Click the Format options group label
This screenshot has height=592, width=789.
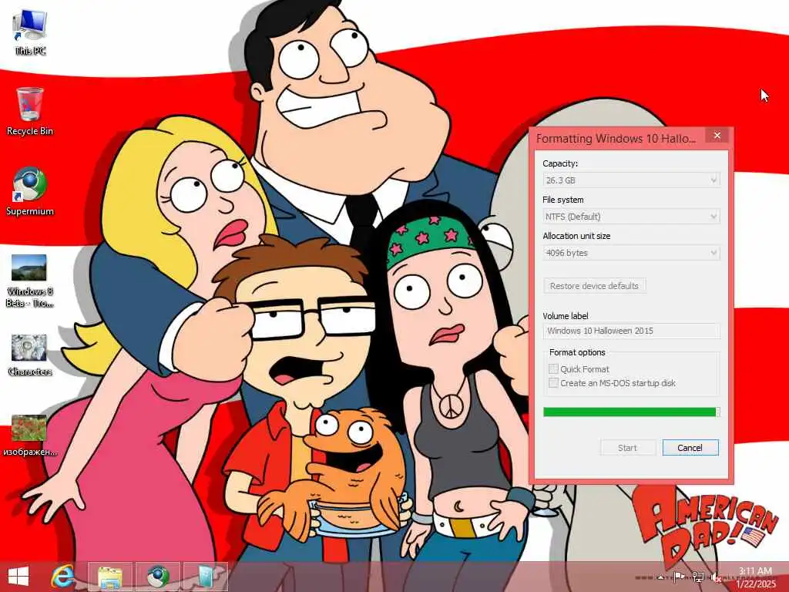577,352
